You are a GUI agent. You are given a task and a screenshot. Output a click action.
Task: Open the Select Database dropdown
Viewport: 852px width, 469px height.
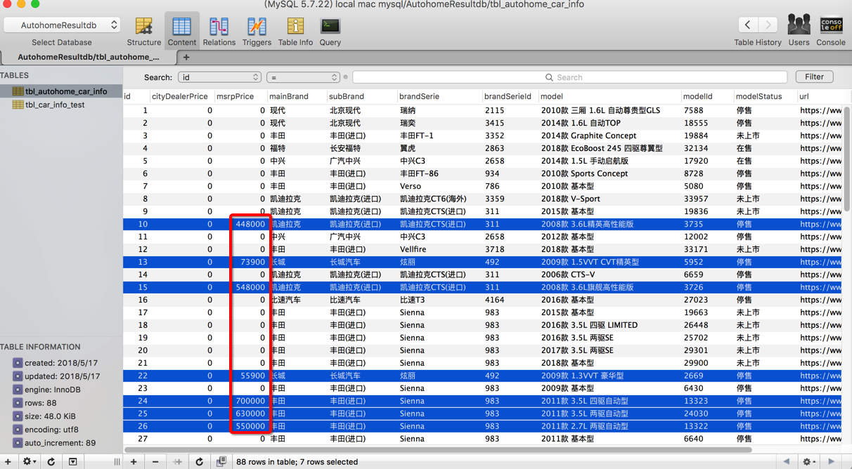(62, 25)
